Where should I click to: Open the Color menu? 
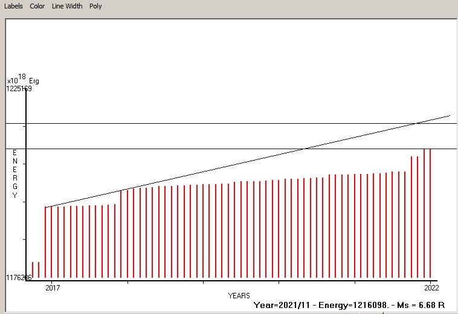37,6
